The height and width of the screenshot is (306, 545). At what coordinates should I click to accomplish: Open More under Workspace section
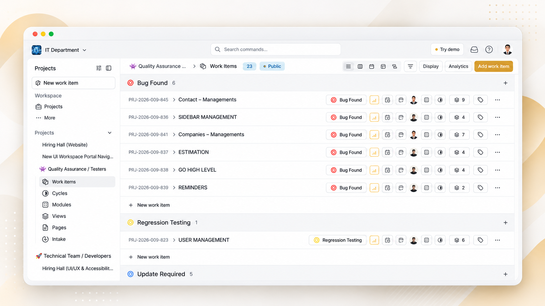coord(45,118)
